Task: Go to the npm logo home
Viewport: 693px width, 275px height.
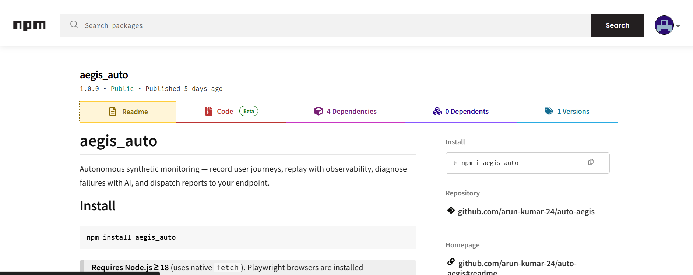Action: (x=29, y=25)
